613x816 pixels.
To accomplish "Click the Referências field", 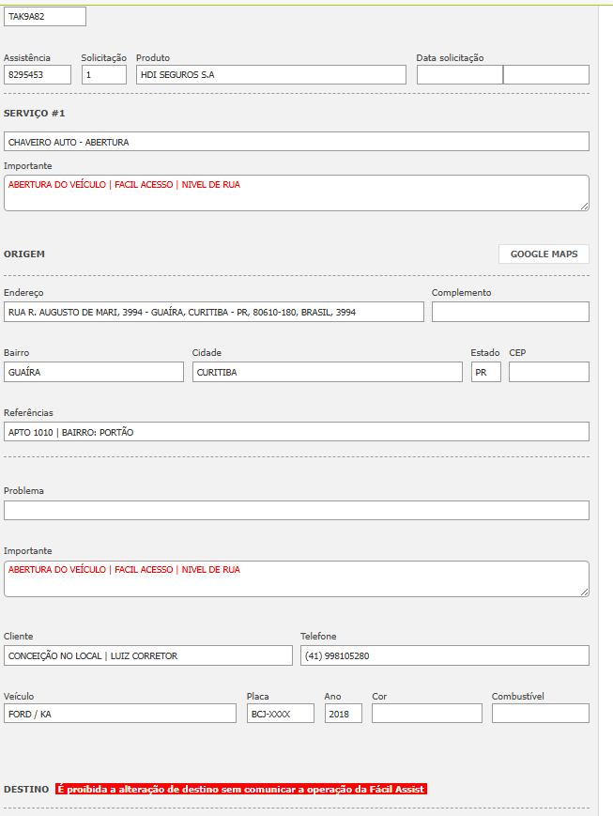I will pos(297,432).
